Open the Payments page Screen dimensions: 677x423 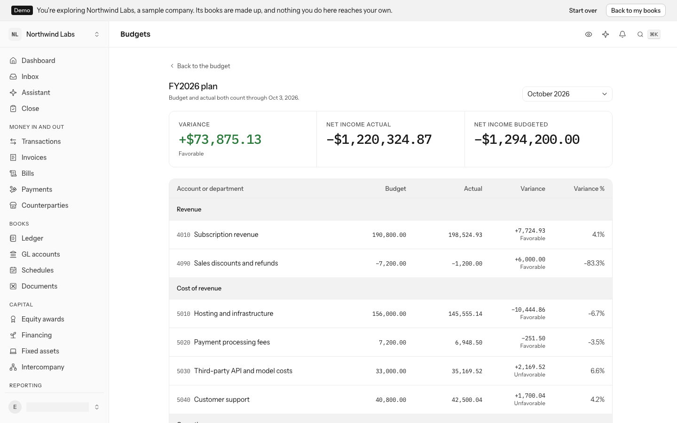coord(54,189)
